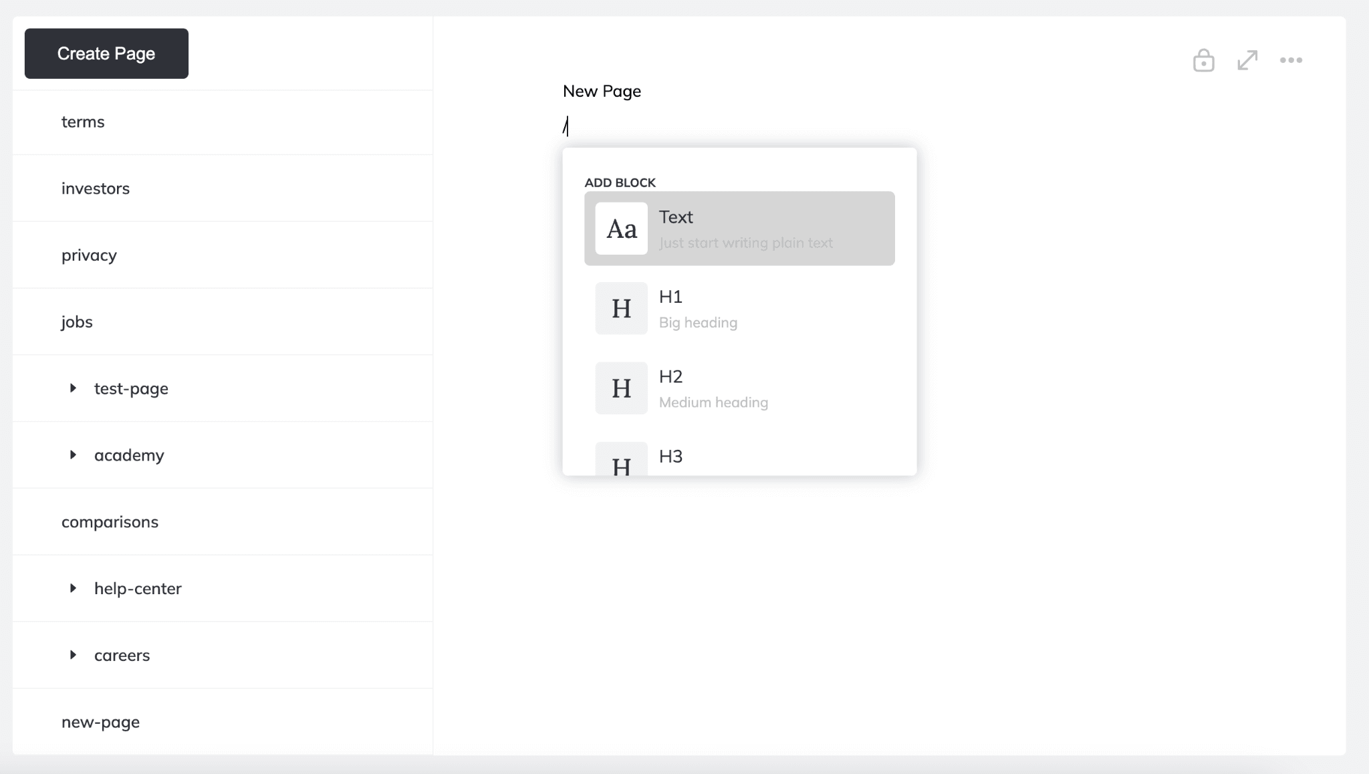
Task: Click the Aa icon of Text block
Action: point(621,229)
